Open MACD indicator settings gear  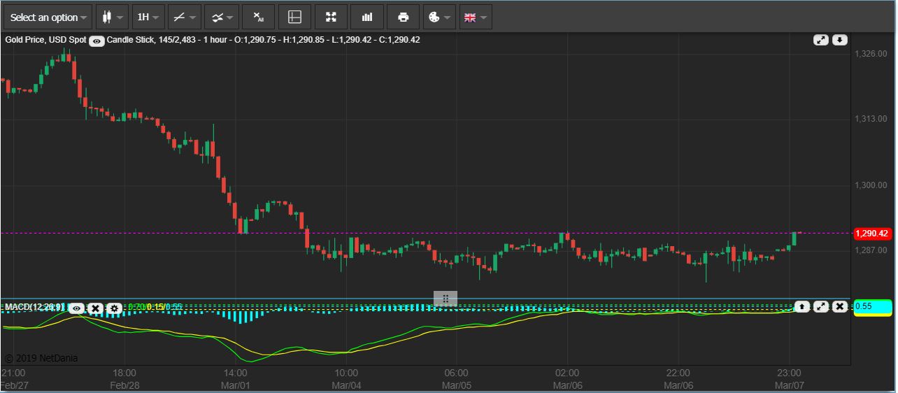[x=115, y=308]
